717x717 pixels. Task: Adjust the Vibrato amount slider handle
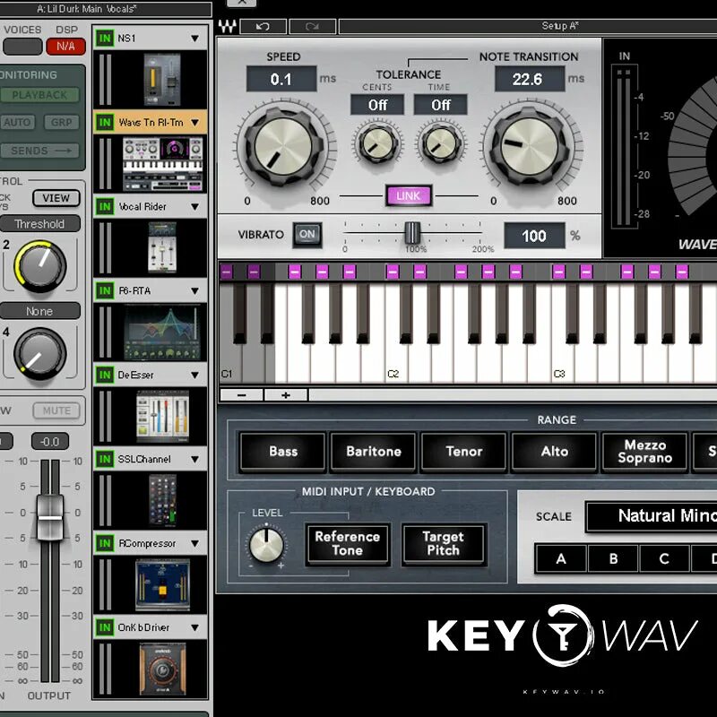pos(412,233)
